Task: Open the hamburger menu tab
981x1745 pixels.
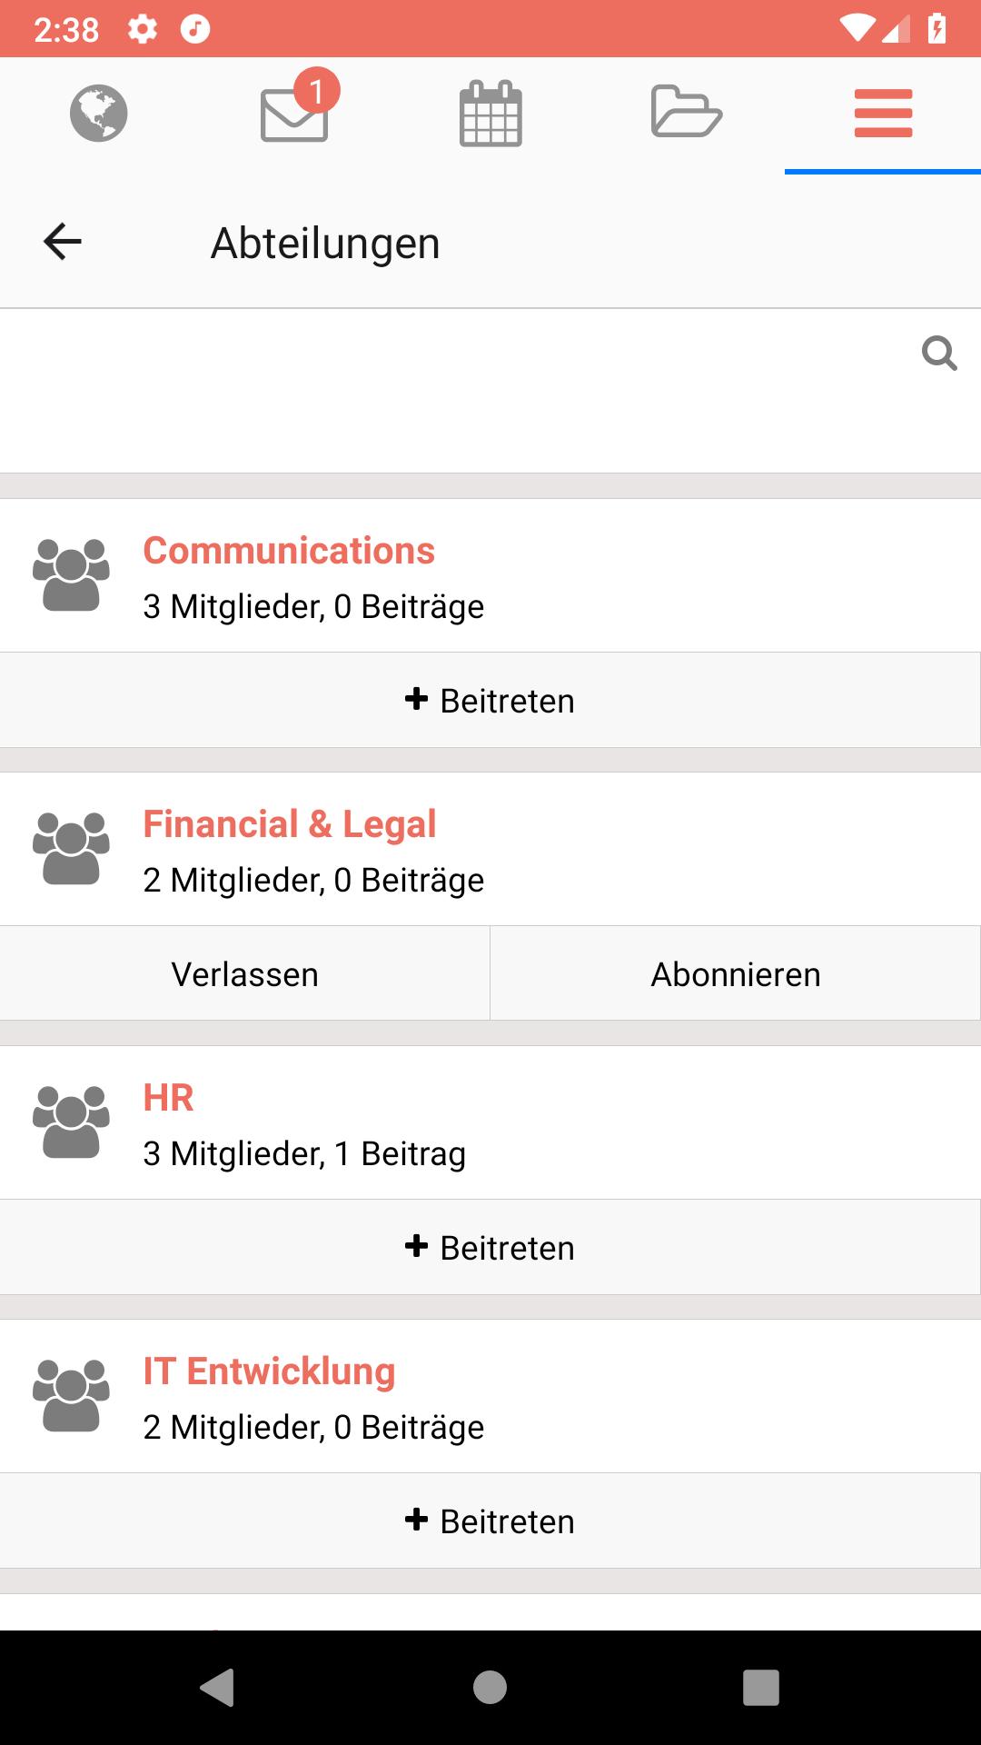Action: pos(883,114)
